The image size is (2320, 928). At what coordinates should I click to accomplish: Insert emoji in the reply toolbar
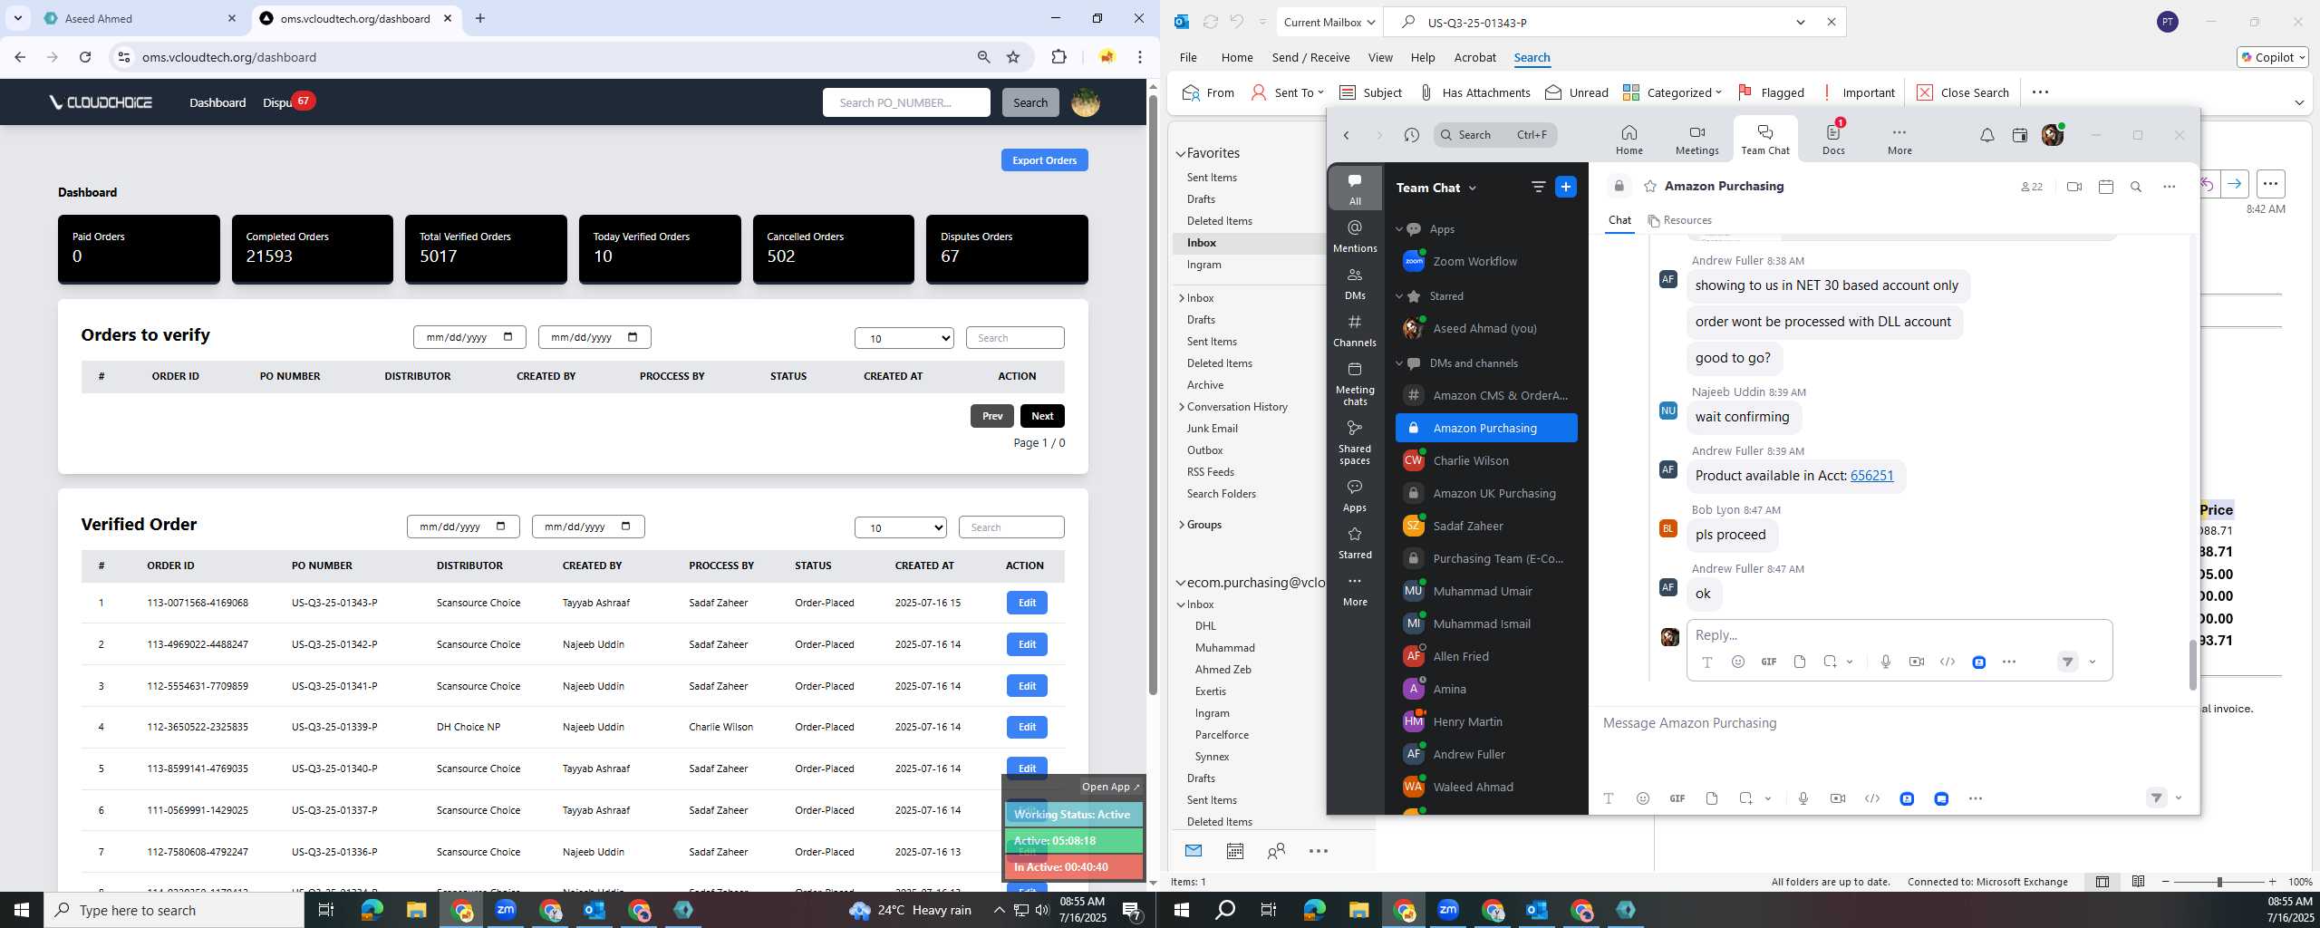[x=1737, y=662]
